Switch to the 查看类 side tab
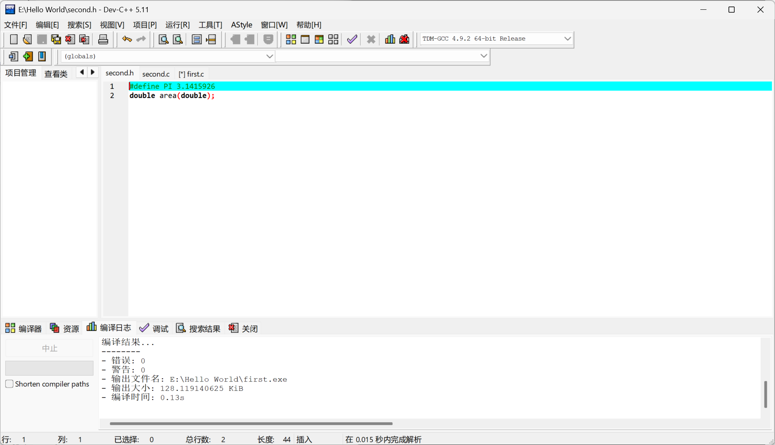Image resolution: width=775 pixels, height=445 pixels. coord(56,74)
